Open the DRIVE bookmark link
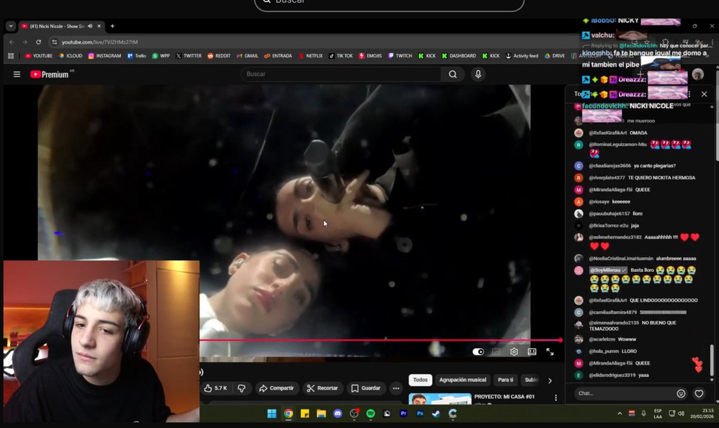 pos(554,56)
